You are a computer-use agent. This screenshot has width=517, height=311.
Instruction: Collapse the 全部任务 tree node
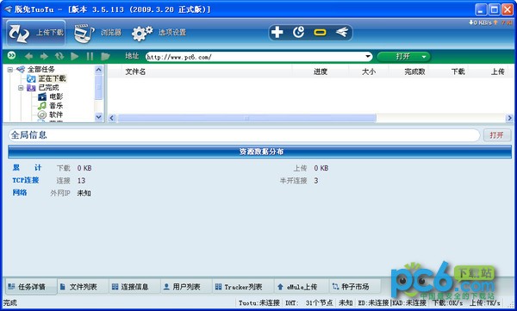click(x=10, y=70)
